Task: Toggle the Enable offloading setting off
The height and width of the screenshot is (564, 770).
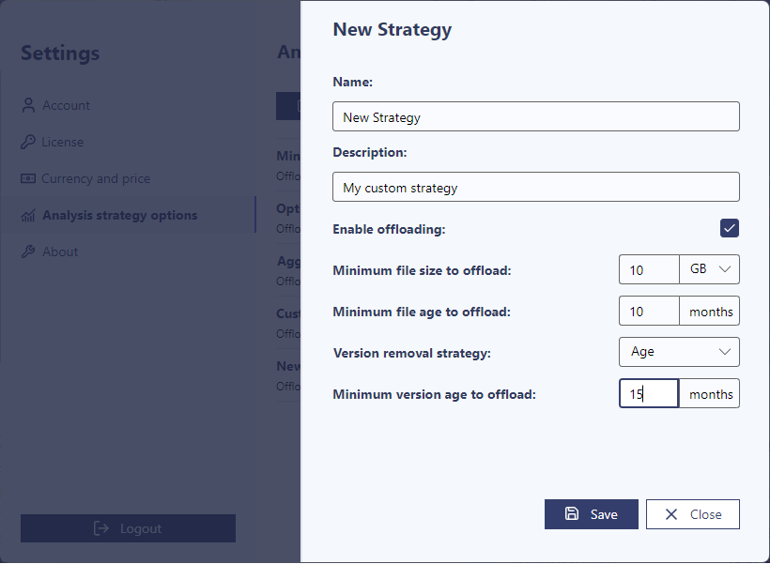Action: coord(730,228)
